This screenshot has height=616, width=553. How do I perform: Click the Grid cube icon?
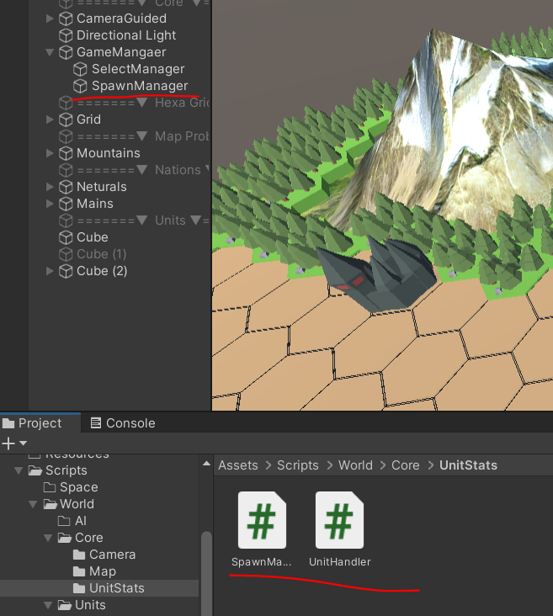(66, 119)
